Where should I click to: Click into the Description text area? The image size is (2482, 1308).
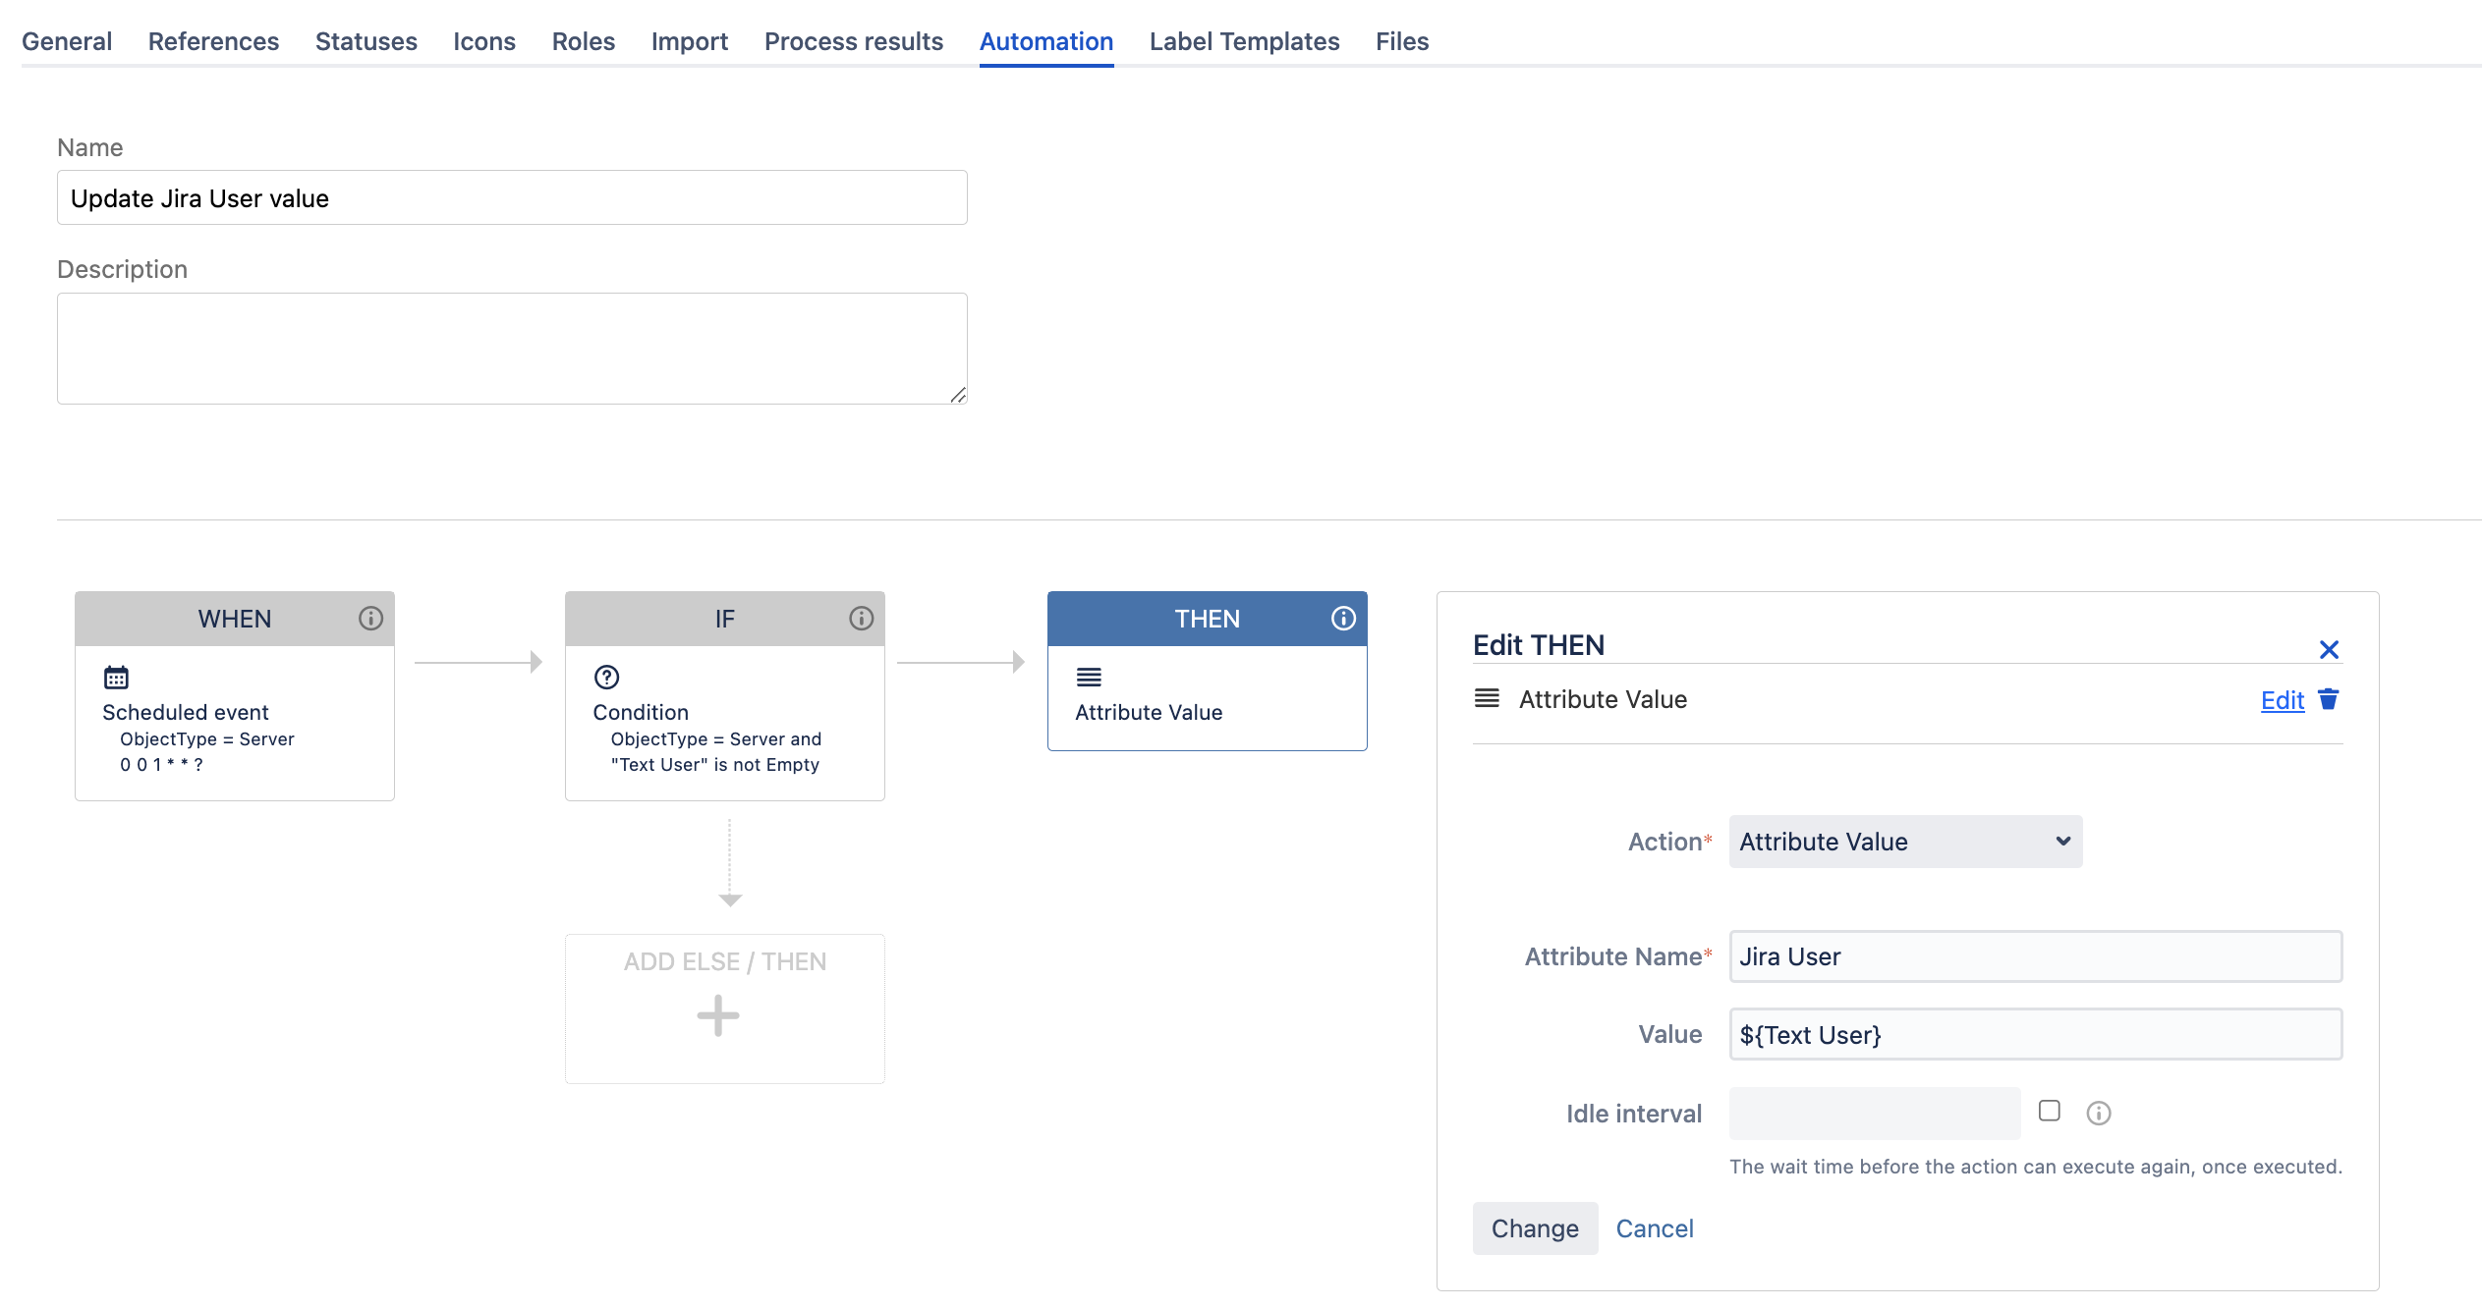pyautogui.click(x=512, y=349)
